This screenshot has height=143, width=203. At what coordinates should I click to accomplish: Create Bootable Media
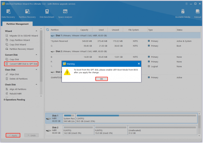point(183,14)
